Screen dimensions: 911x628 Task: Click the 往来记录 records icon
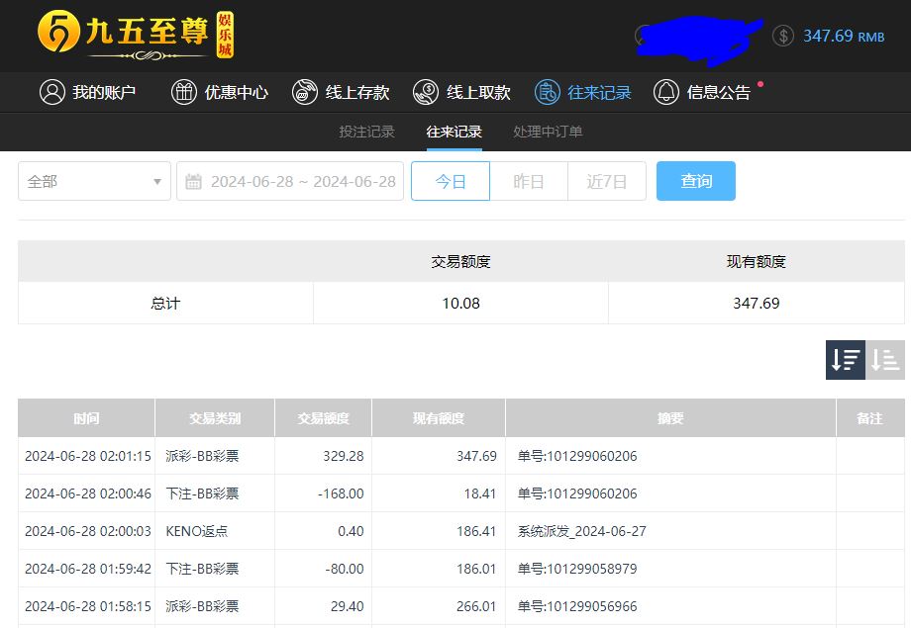click(547, 92)
